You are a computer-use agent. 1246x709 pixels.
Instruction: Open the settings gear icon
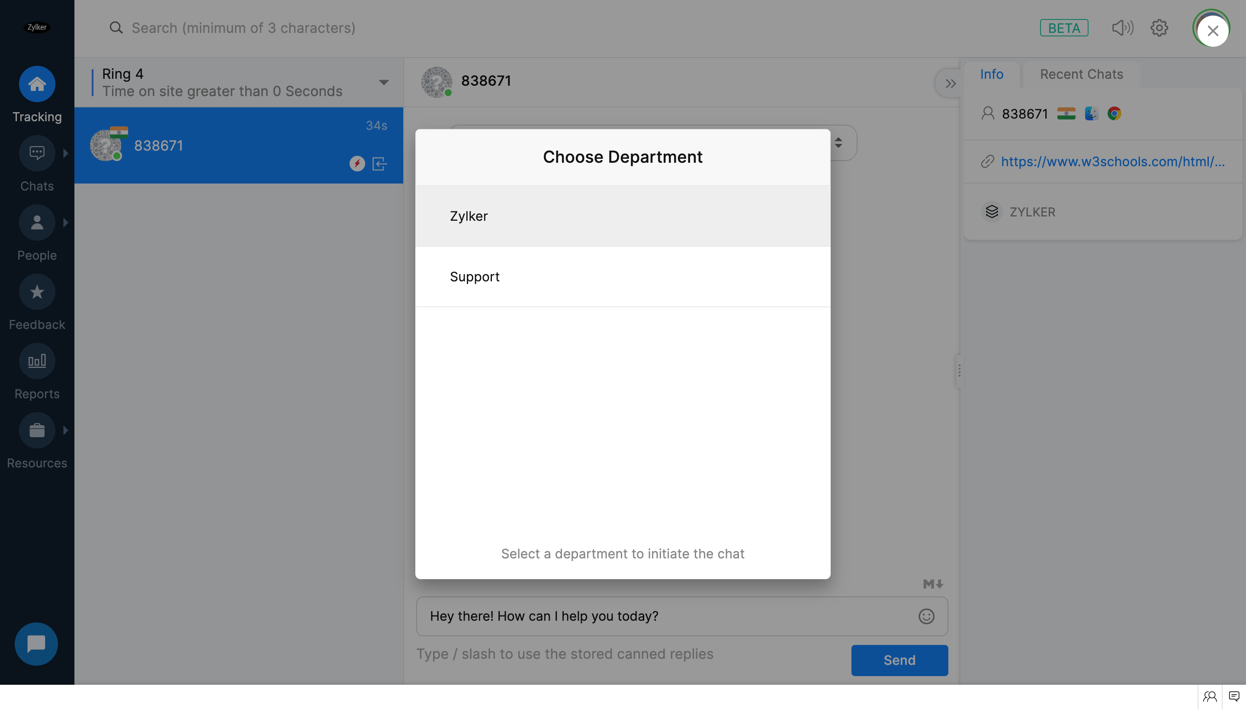click(1159, 28)
